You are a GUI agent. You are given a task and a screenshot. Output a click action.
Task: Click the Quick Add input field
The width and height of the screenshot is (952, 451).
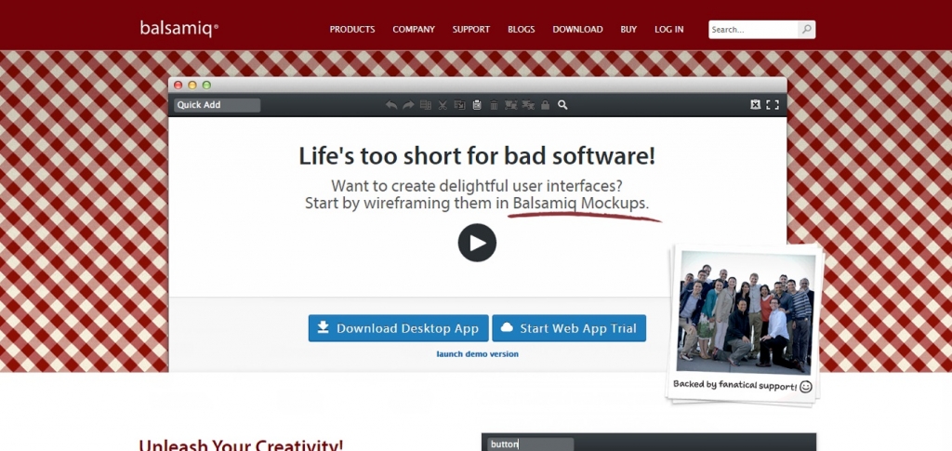217,105
